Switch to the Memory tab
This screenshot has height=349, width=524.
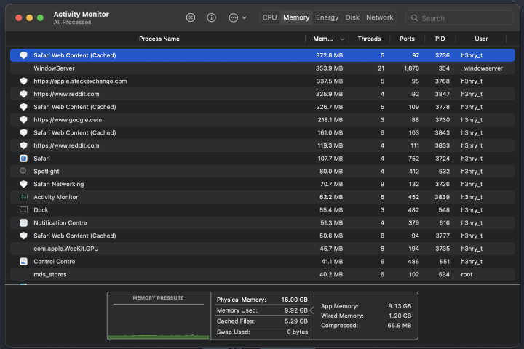click(x=296, y=17)
